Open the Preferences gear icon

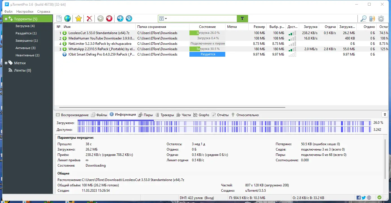381,19
